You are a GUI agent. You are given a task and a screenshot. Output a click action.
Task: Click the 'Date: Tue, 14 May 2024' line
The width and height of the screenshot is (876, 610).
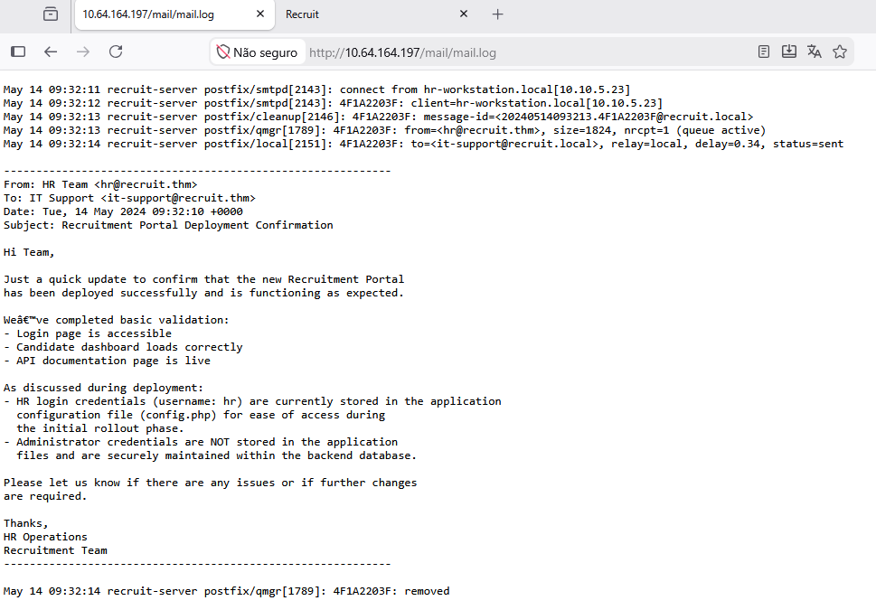(x=123, y=211)
